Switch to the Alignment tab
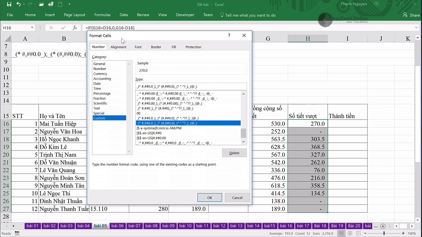 click(118, 47)
